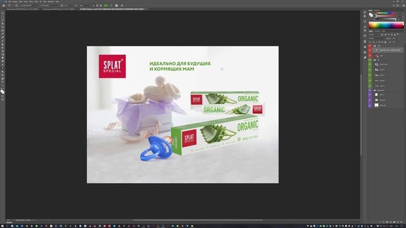This screenshot has height=228, width=406.
Task: Open the Actions panel play icon
Action: [x=365, y=16]
